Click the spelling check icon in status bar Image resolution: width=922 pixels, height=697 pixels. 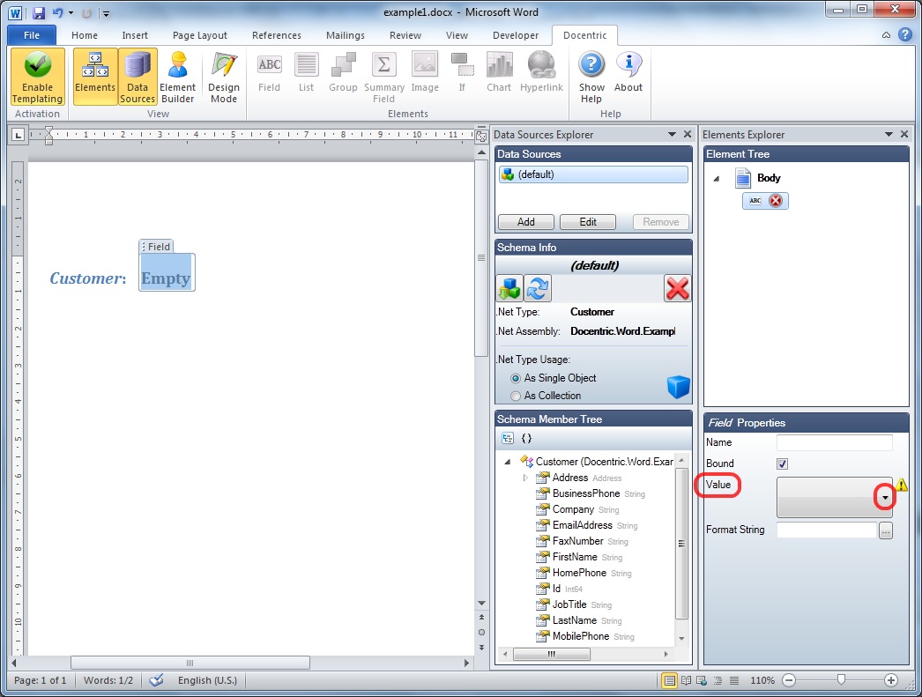(156, 680)
